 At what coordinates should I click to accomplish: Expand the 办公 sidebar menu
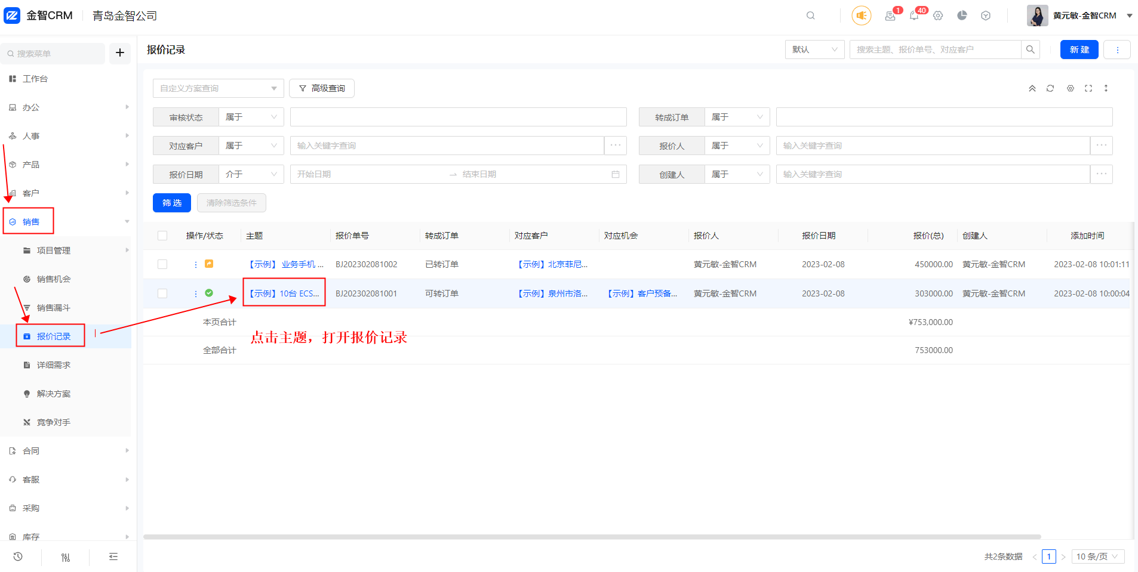[66, 107]
